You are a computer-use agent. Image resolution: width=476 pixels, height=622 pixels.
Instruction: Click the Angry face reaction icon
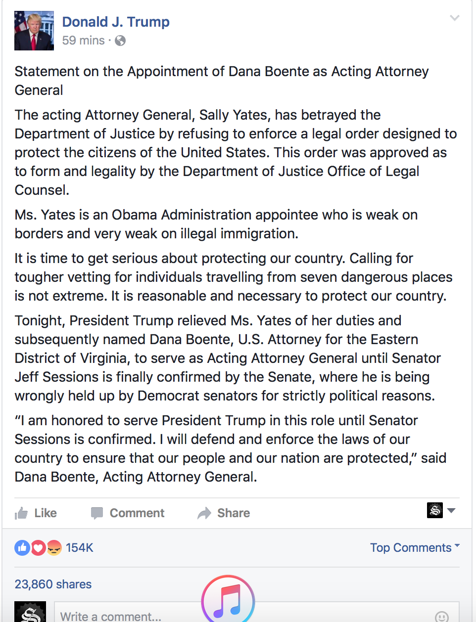point(54,548)
